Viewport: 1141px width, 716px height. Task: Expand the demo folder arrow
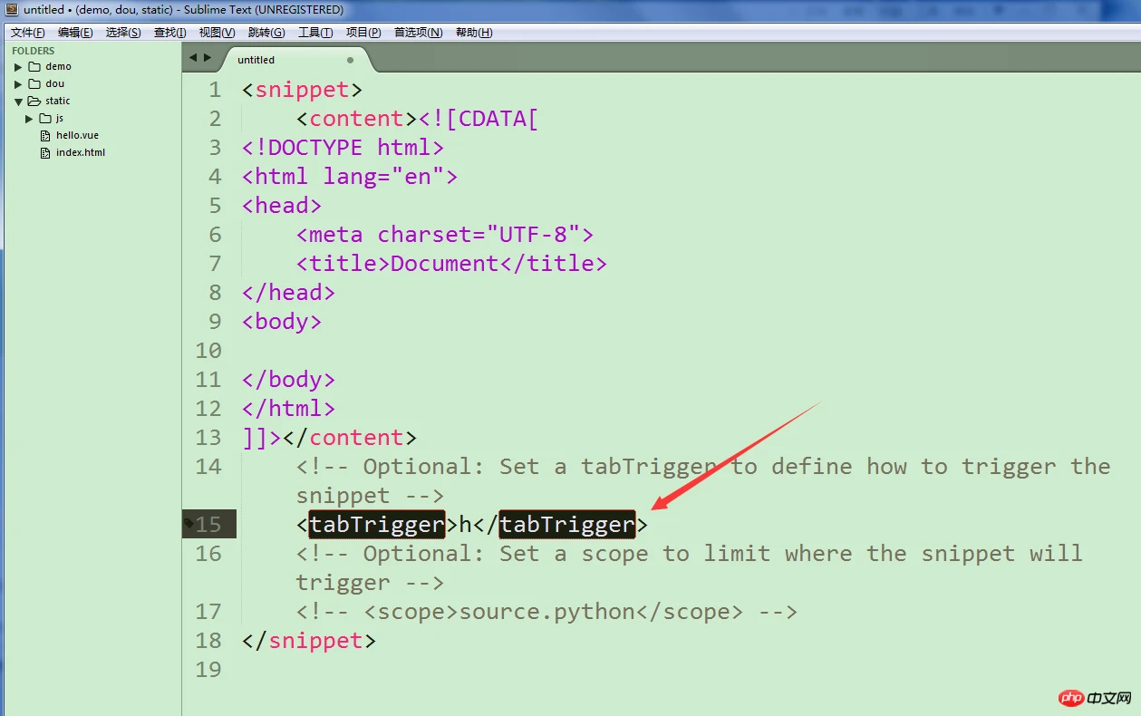point(18,67)
